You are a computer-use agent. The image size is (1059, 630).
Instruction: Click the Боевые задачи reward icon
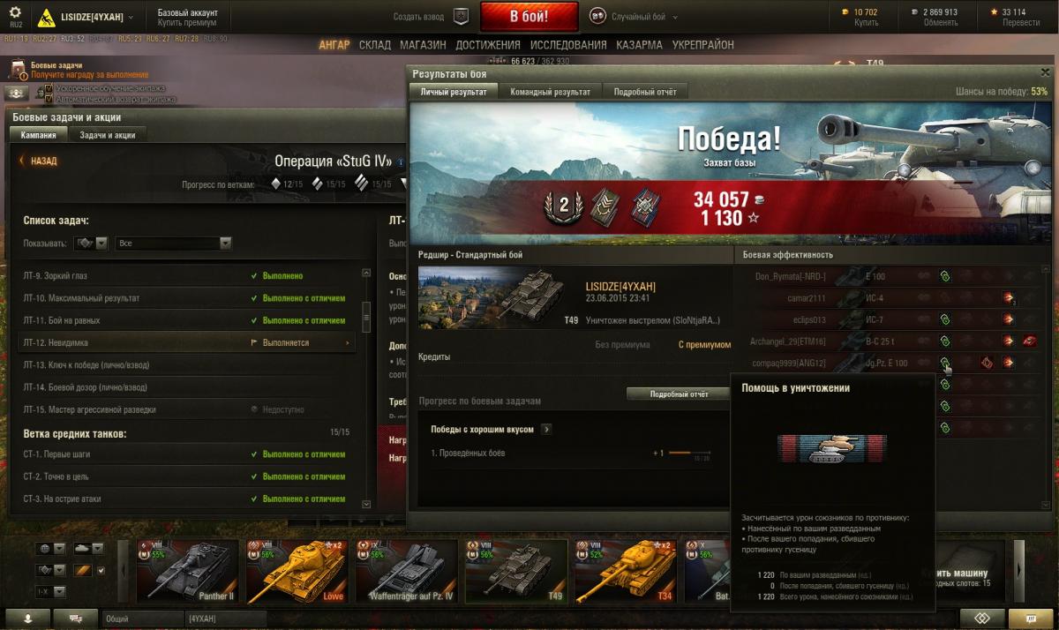point(18,70)
